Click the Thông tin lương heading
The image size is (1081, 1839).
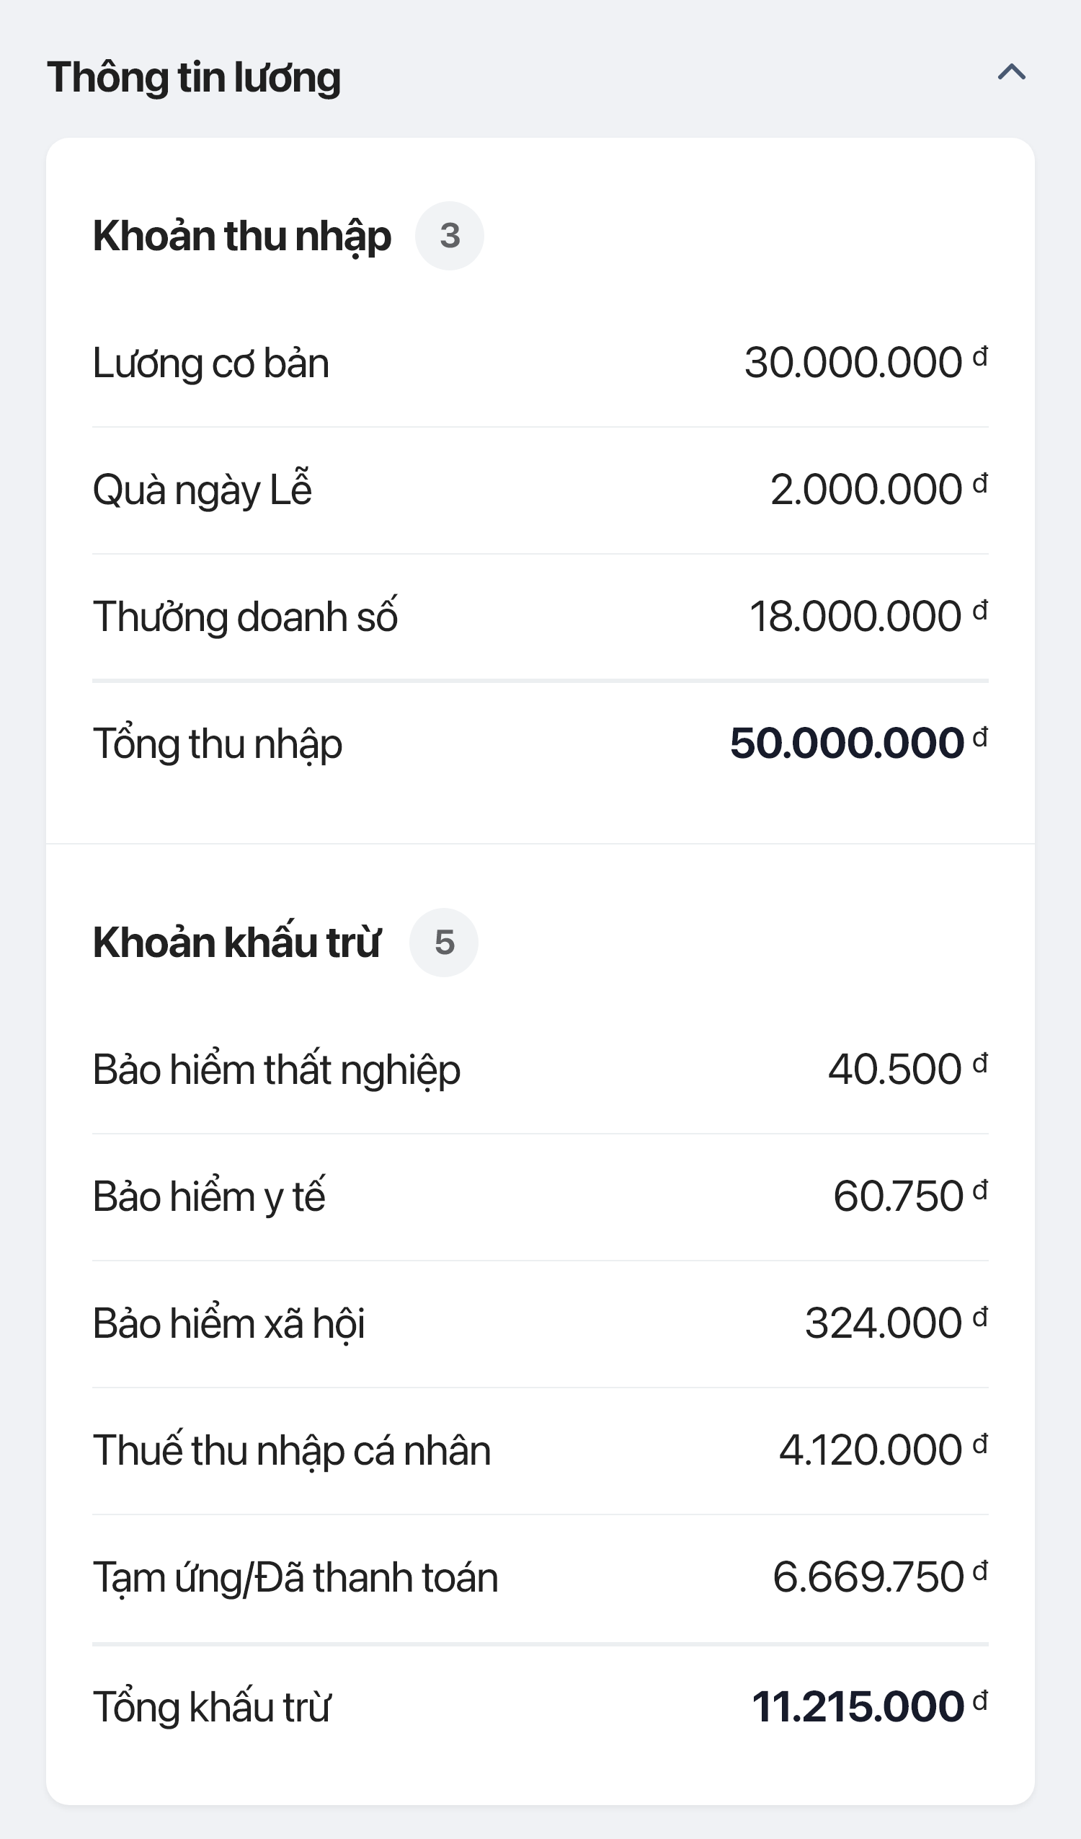coord(194,77)
